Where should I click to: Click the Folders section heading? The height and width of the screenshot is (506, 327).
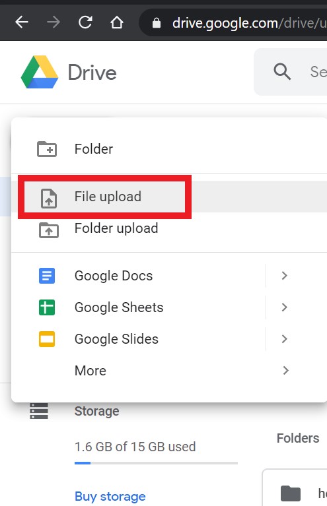(298, 438)
